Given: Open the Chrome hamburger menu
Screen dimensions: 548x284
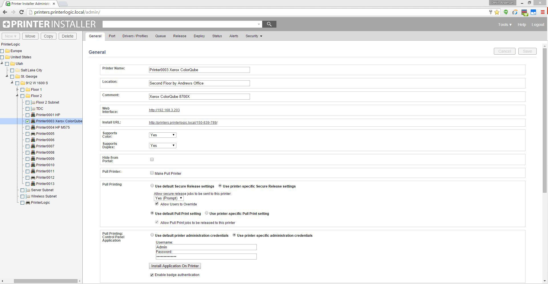Looking at the screenshot, I should pyautogui.click(x=543, y=12).
